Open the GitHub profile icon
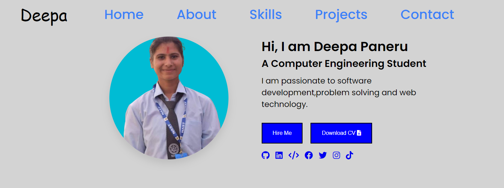 click(265, 155)
